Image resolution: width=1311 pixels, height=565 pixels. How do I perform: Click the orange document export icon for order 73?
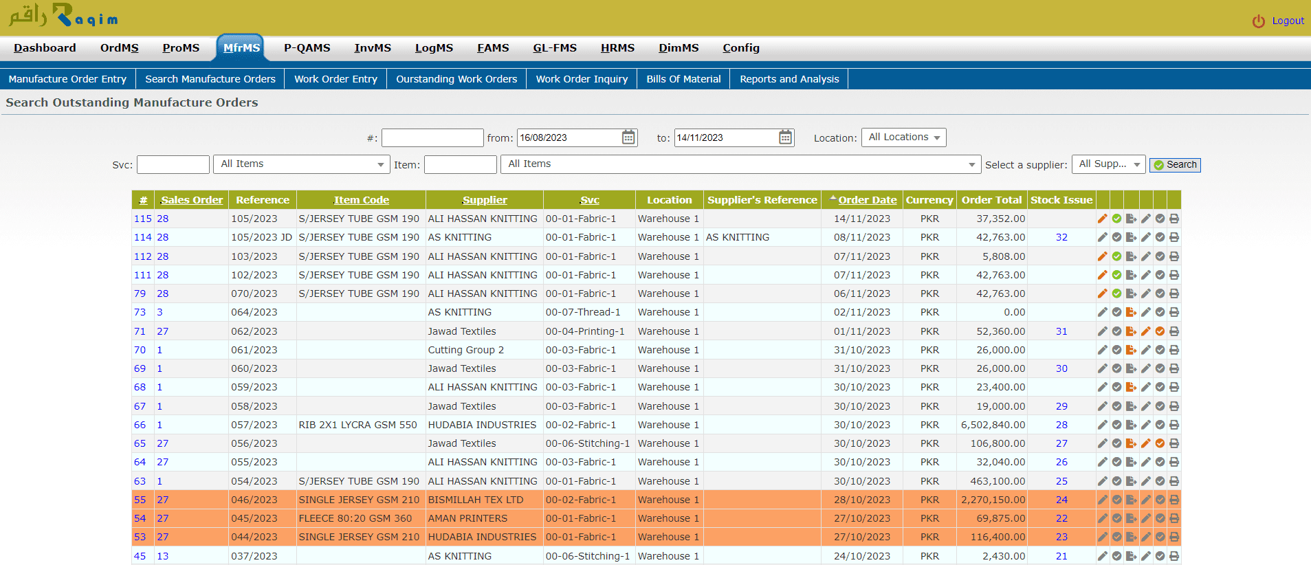coord(1131,312)
